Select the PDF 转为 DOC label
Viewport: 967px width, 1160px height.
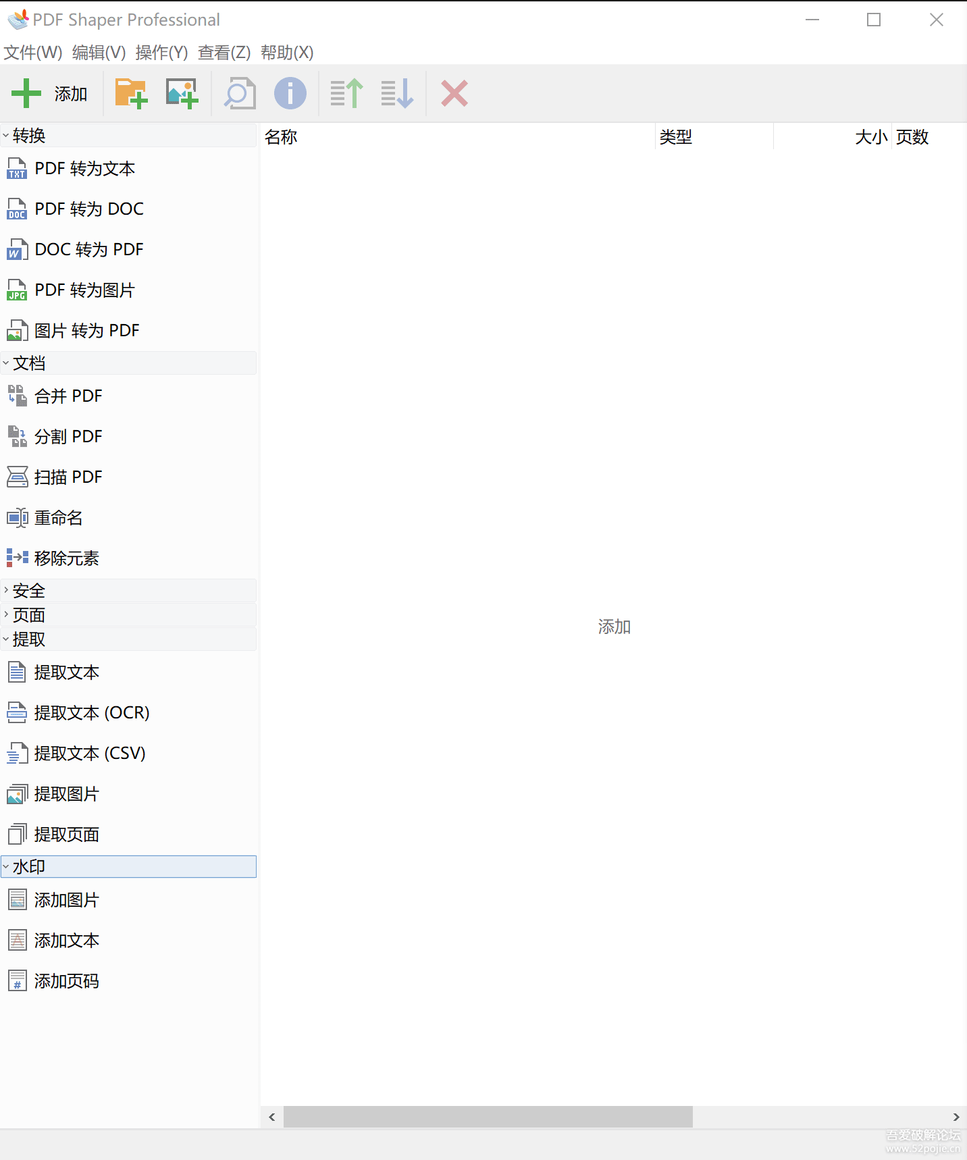(89, 209)
